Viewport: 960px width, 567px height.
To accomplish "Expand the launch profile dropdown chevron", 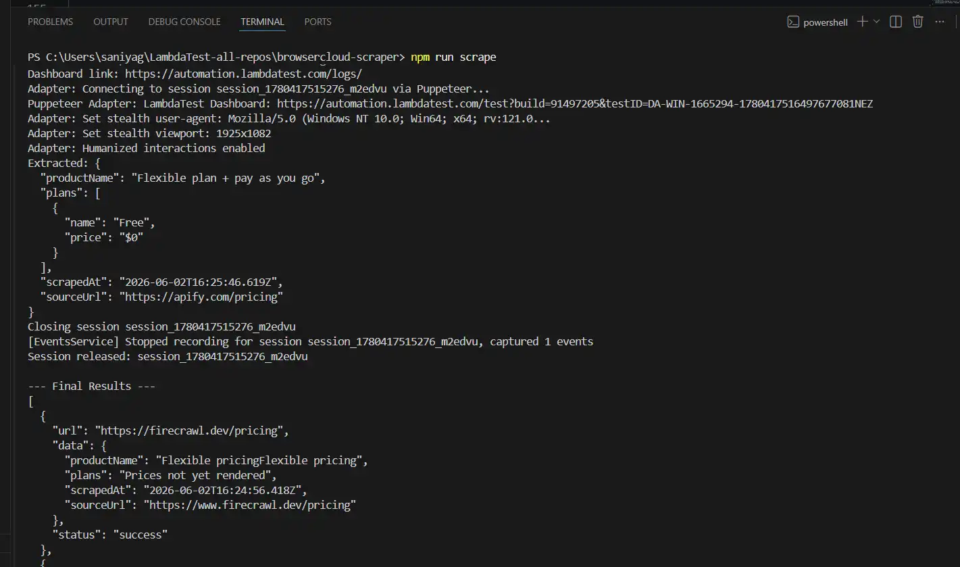I will point(877,22).
